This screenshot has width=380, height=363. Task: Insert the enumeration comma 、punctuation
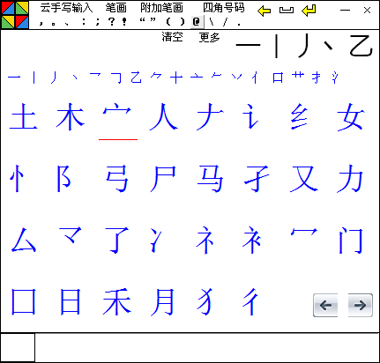pyautogui.click(x=67, y=23)
